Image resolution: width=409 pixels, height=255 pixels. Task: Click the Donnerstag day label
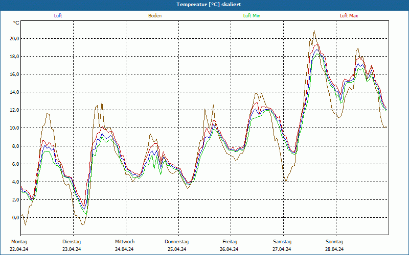click(x=176, y=242)
